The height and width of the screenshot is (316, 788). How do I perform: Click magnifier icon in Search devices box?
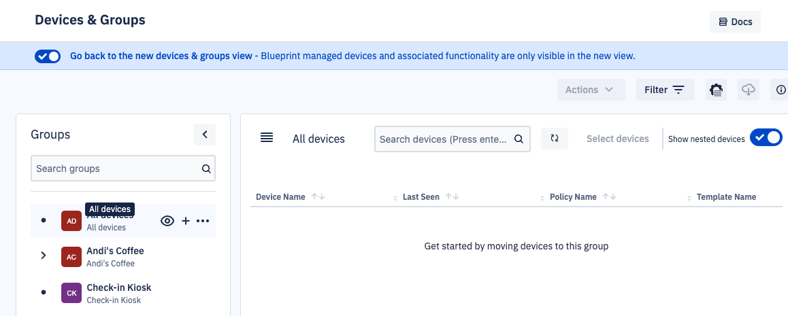click(519, 139)
